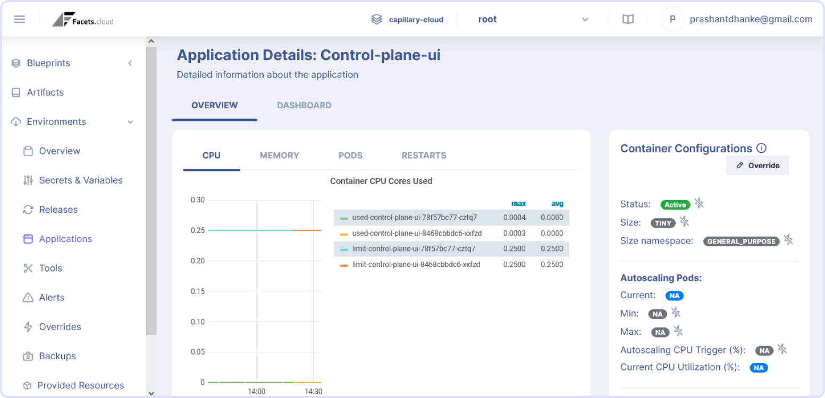Screen dimensions: 825x398
Task: Click green swatch of used-control-plane-ui-78f57bc77-cztq7
Action: point(344,218)
